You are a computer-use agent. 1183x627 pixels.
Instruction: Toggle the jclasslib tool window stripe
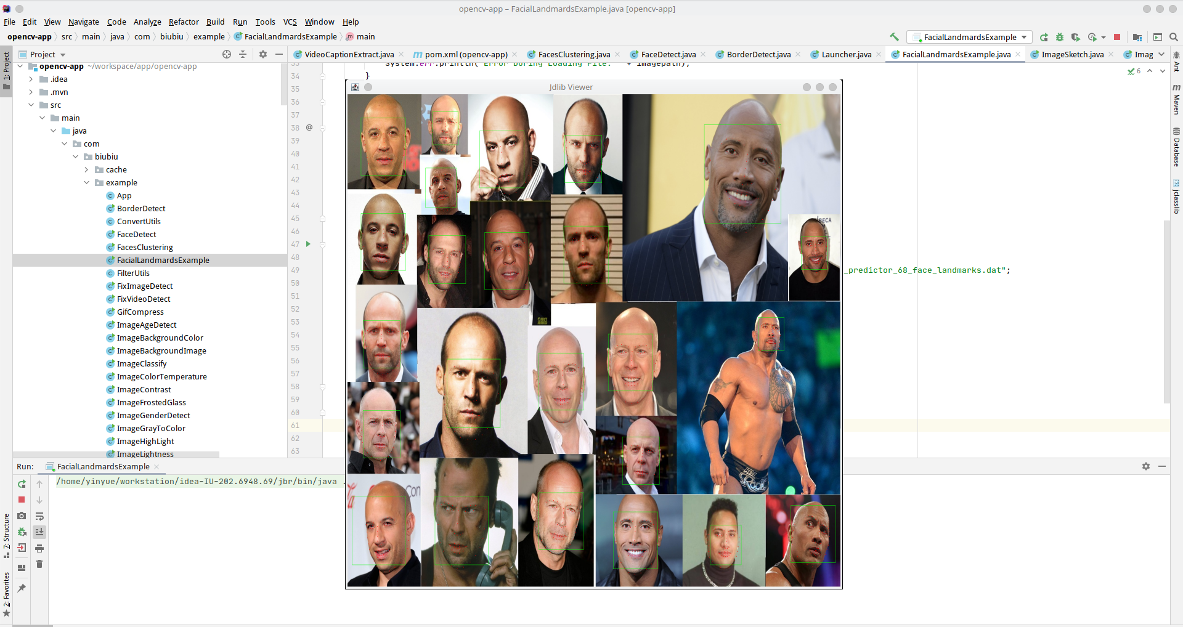coord(1176,196)
